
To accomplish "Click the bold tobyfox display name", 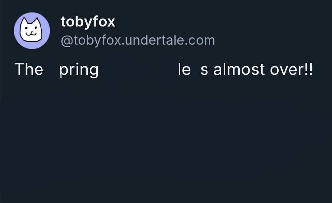I will 88,22.
